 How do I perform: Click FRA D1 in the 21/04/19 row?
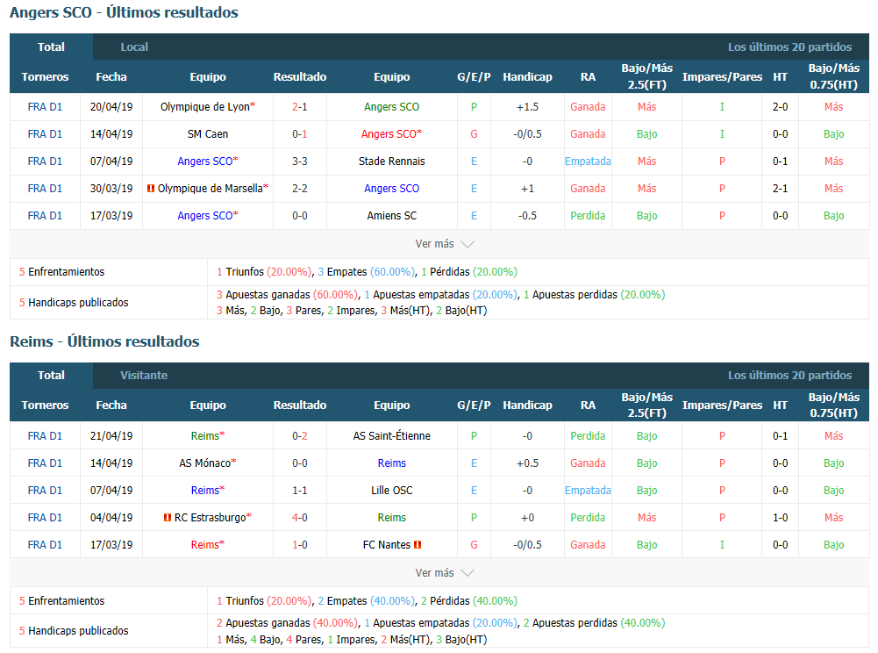[x=45, y=436]
